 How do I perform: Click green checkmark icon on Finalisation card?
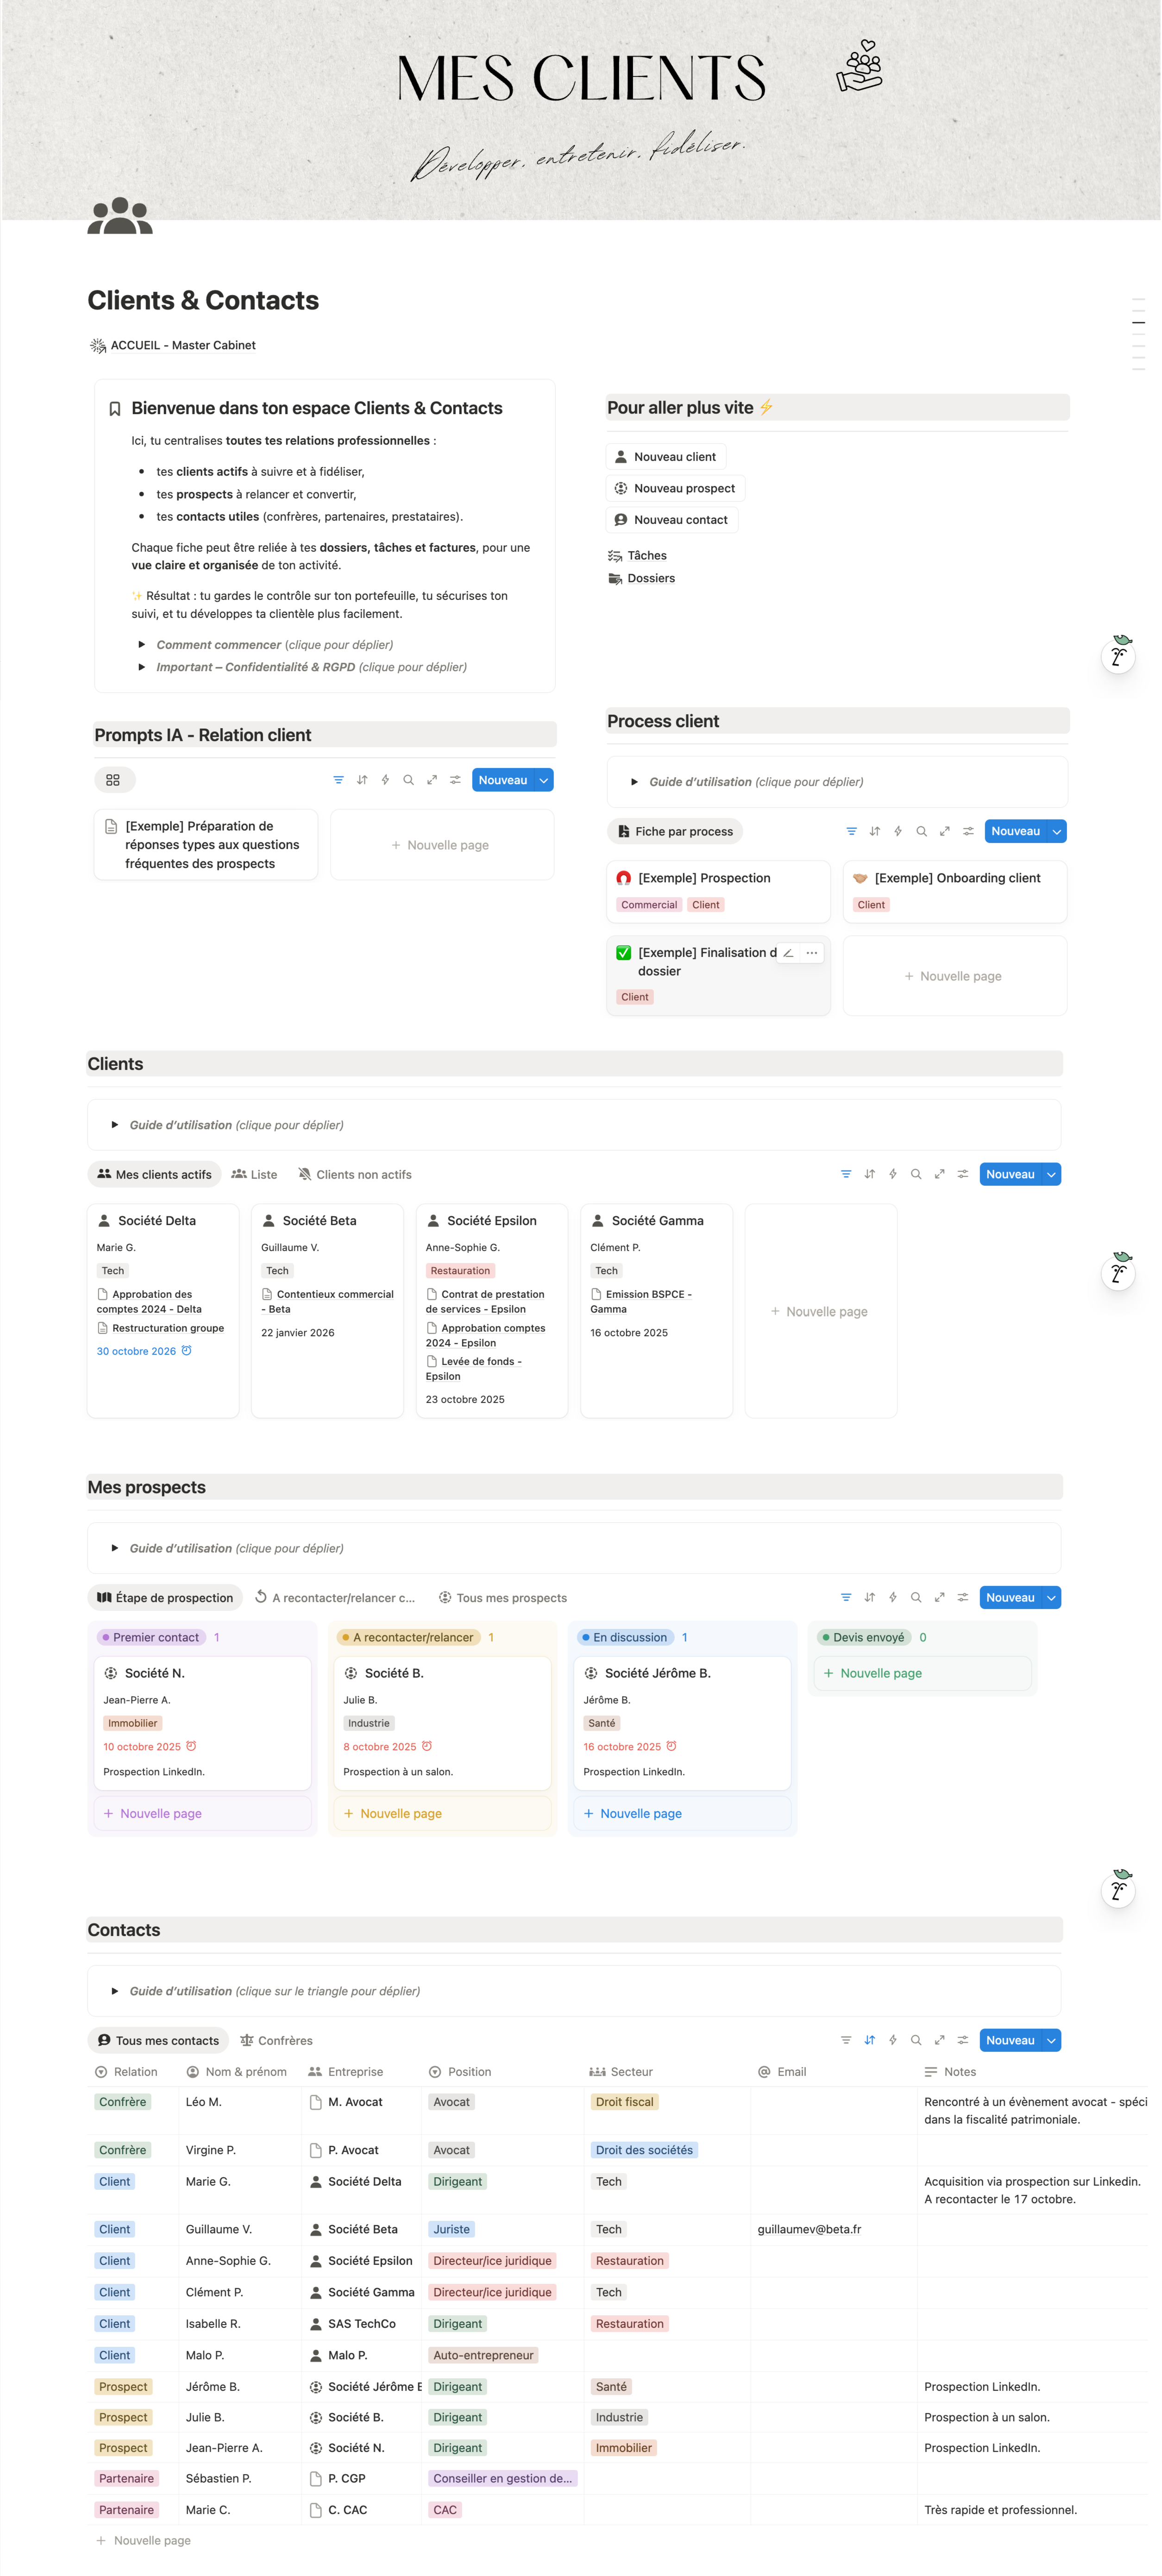click(x=624, y=953)
